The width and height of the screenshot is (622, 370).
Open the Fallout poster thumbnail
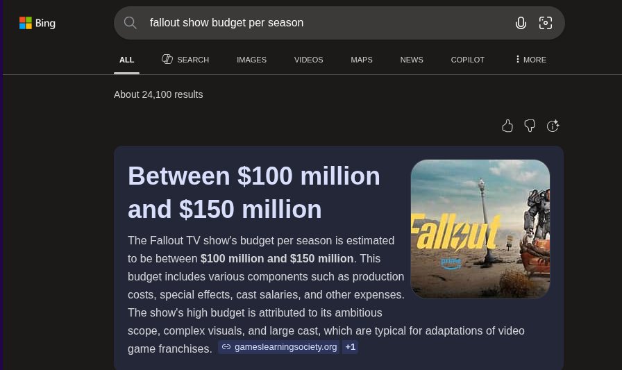click(480, 229)
